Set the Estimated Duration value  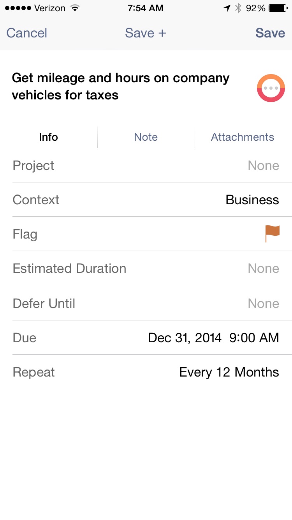[x=263, y=269]
